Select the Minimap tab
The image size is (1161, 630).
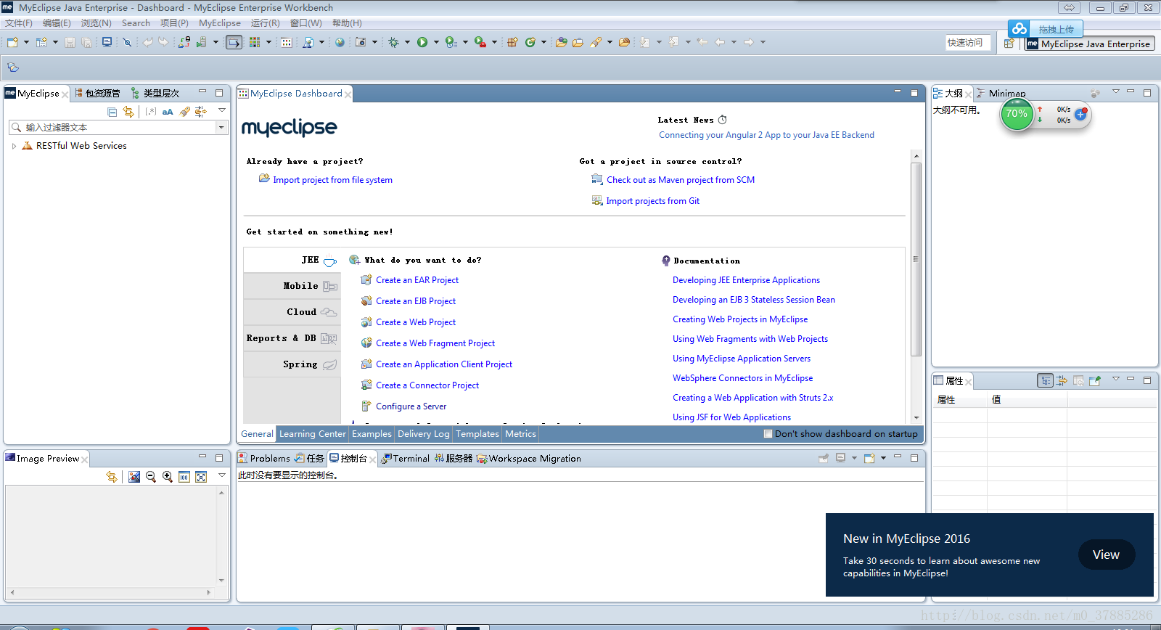pyautogui.click(x=1001, y=93)
